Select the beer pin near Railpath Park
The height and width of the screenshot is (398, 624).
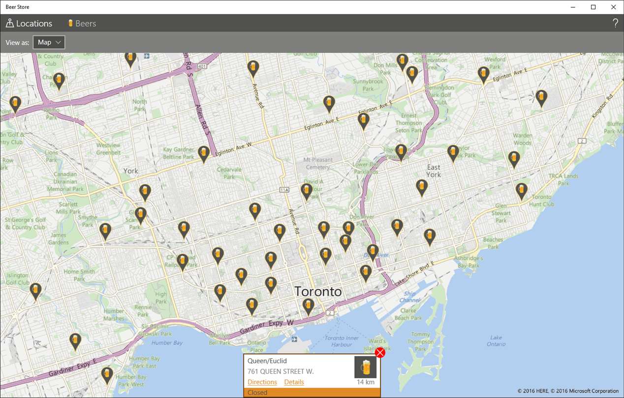click(183, 262)
